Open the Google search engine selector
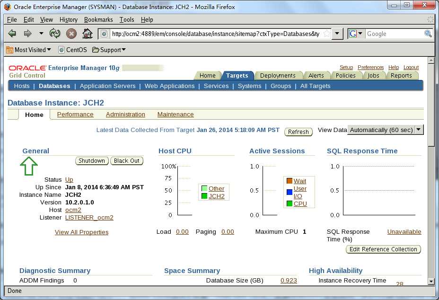439x300 pixels. [356, 34]
